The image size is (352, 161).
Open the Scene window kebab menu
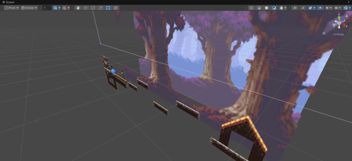click(x=349, y=2)
